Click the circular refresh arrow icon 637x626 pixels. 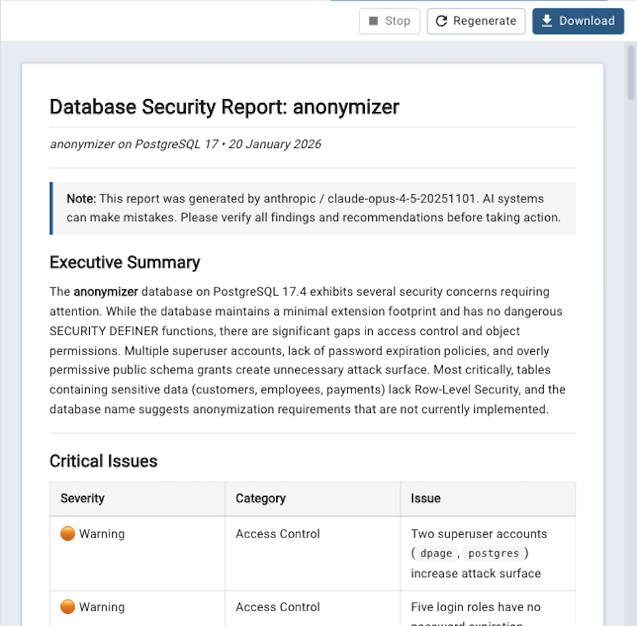coord(441,21)
